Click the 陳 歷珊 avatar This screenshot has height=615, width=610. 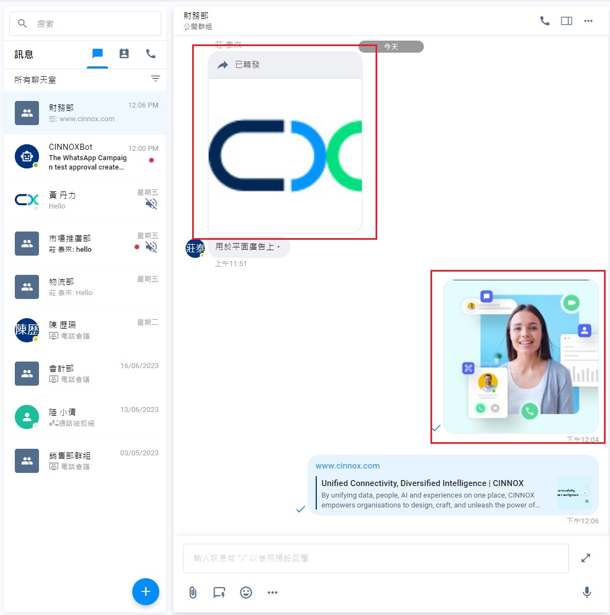click(27, 330)
